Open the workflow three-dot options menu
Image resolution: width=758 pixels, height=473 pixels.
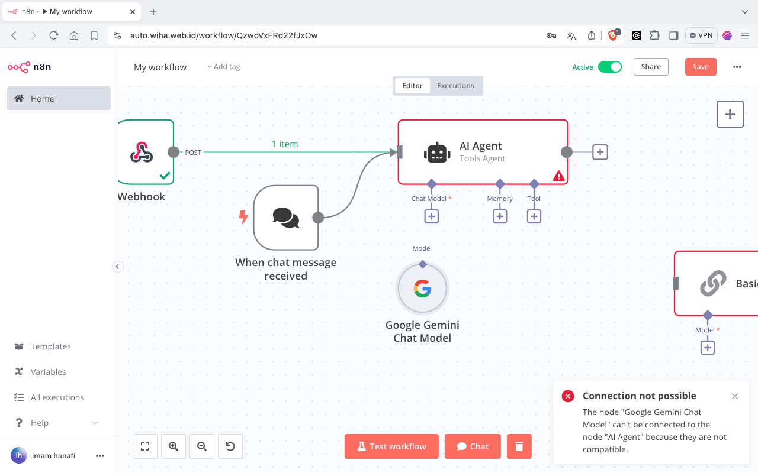[737, 67]
